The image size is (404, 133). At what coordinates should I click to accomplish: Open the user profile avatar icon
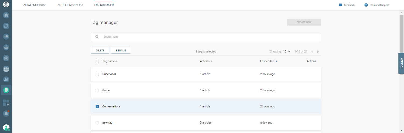click(x=6, y=128)
